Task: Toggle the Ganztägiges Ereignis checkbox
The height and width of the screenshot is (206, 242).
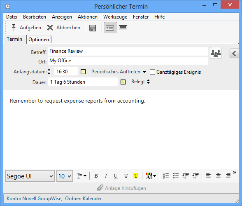Action: pos(152,72)
